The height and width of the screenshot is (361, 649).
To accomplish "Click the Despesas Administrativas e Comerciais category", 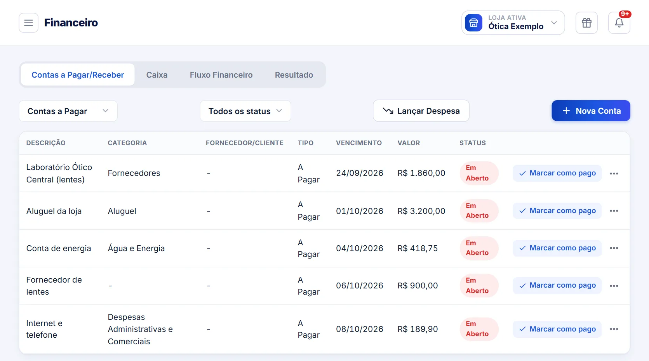I will point(140,329).
